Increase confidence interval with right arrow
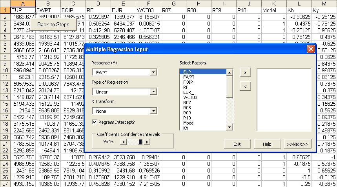The width and height of the screenshot is (337, 187). 147,142
